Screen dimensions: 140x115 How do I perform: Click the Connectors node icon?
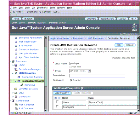pyautogui.click(x=16, y=97)
